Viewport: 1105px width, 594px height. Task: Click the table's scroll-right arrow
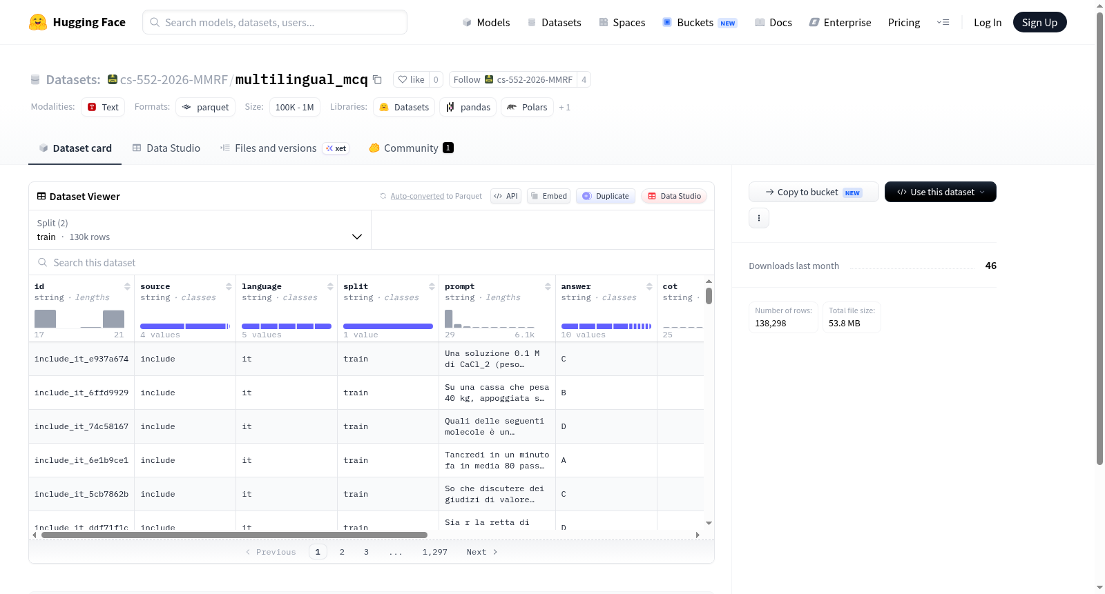pos(698,535)
